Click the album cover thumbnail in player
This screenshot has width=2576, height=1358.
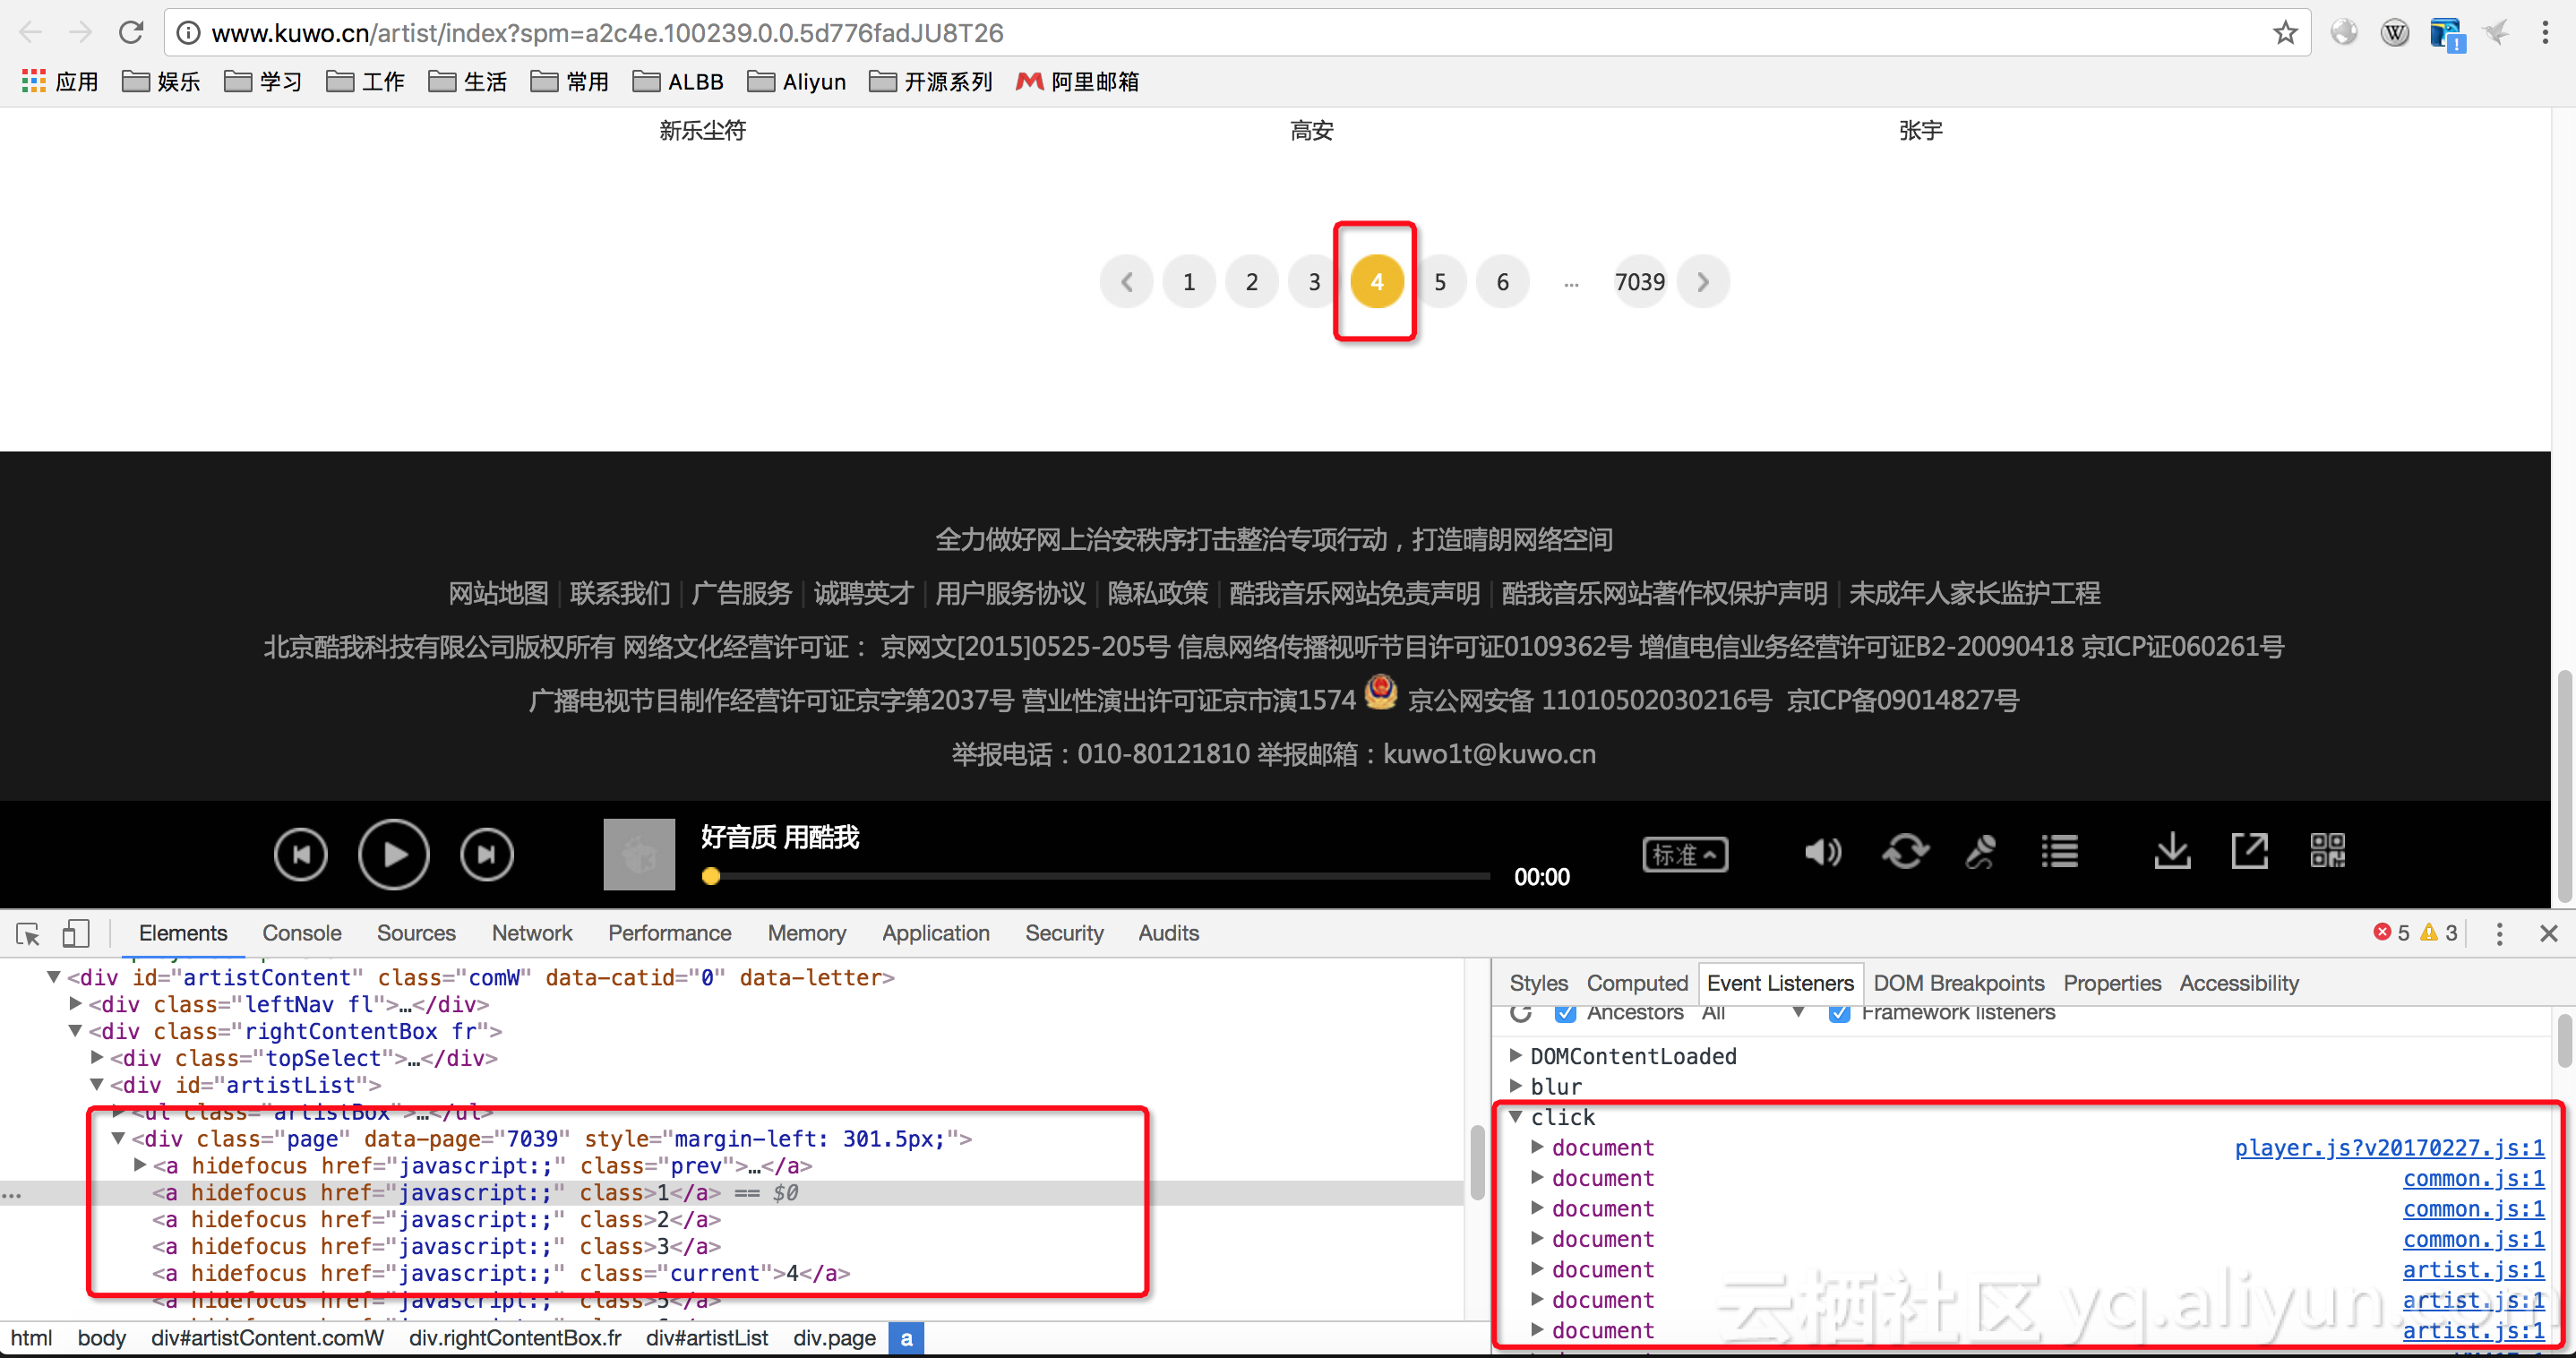(639, 854)
